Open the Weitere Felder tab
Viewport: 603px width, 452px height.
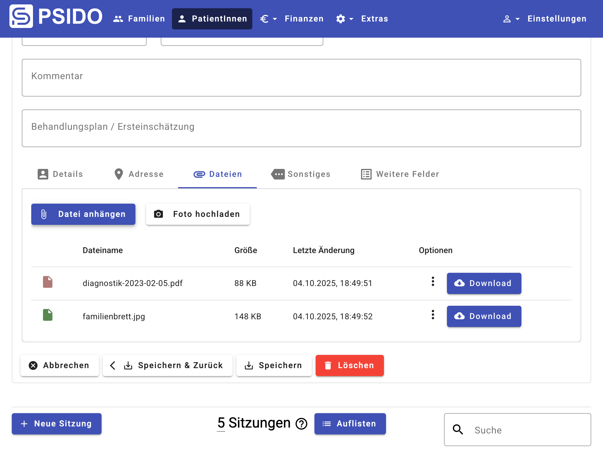(400, 174)
